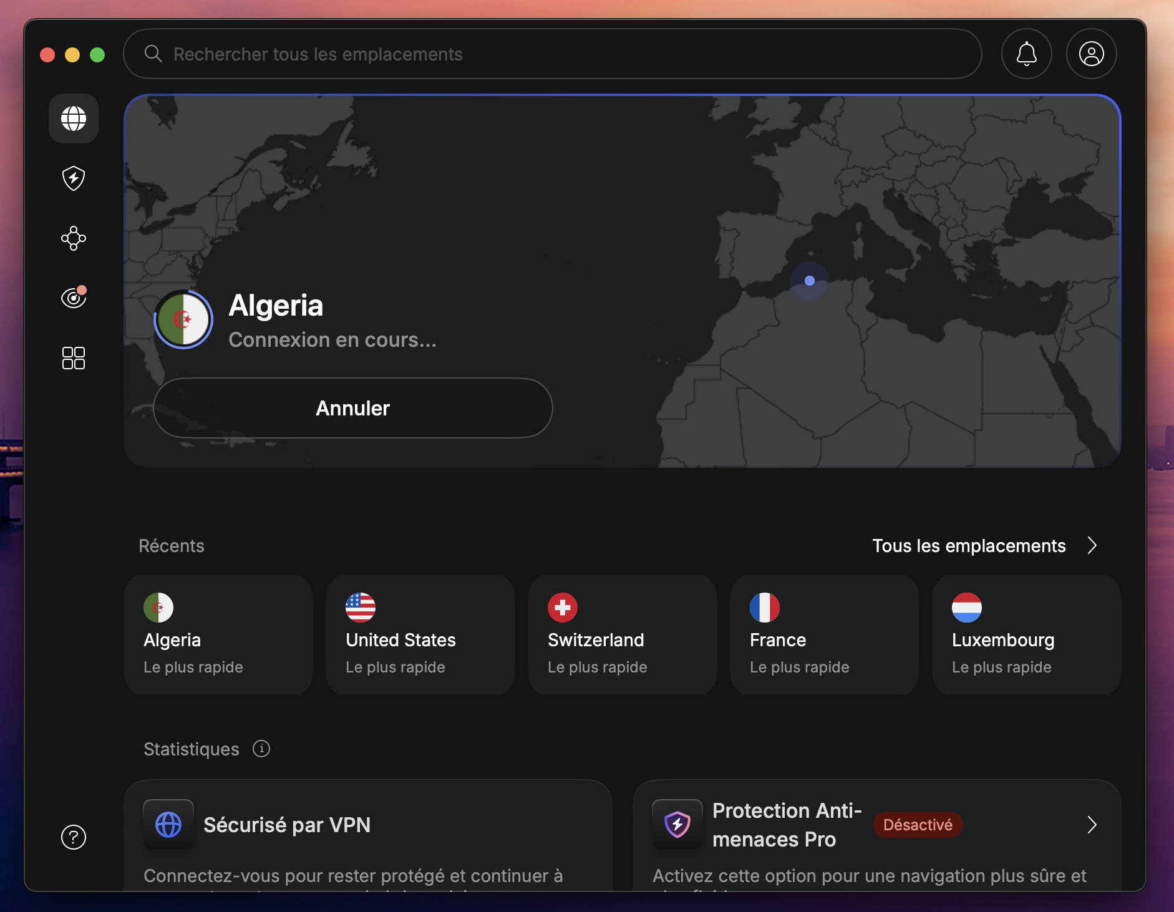Open the account profile icon

point(1090,54)
